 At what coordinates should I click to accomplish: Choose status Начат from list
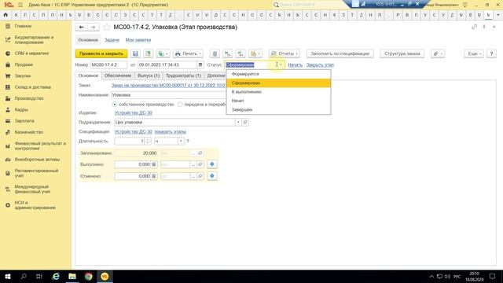278,101
